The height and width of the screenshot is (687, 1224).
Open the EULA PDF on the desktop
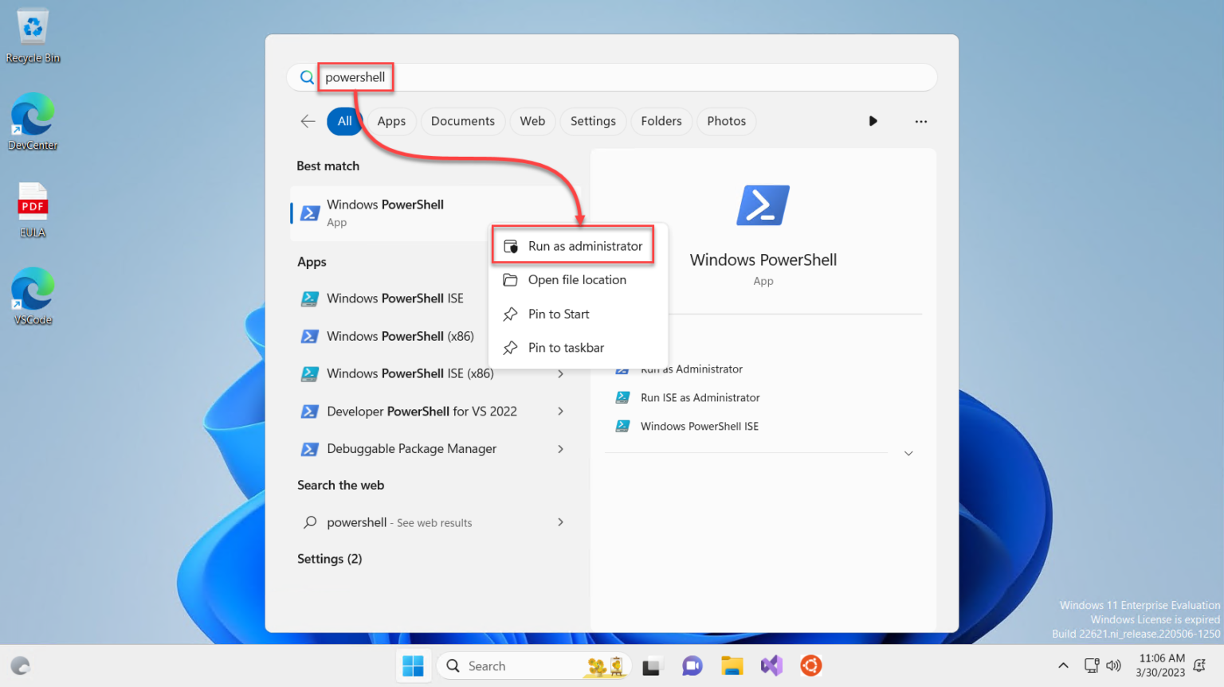pos(32,209)
